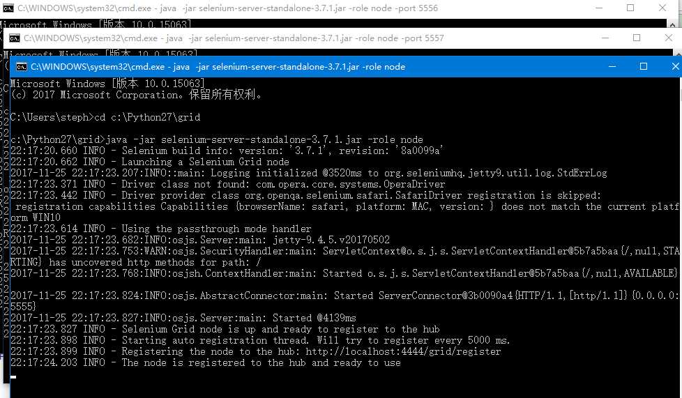Maximize the port 5557 cmd window
This screenshot has width=682, height=398.
[637, 38]
